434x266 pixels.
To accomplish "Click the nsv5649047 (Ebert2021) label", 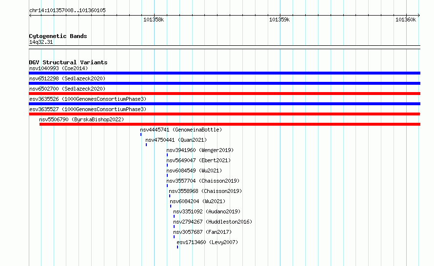I will pos(198,160).
